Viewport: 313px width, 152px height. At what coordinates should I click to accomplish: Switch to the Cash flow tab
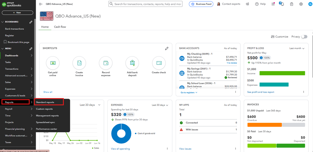60,27
